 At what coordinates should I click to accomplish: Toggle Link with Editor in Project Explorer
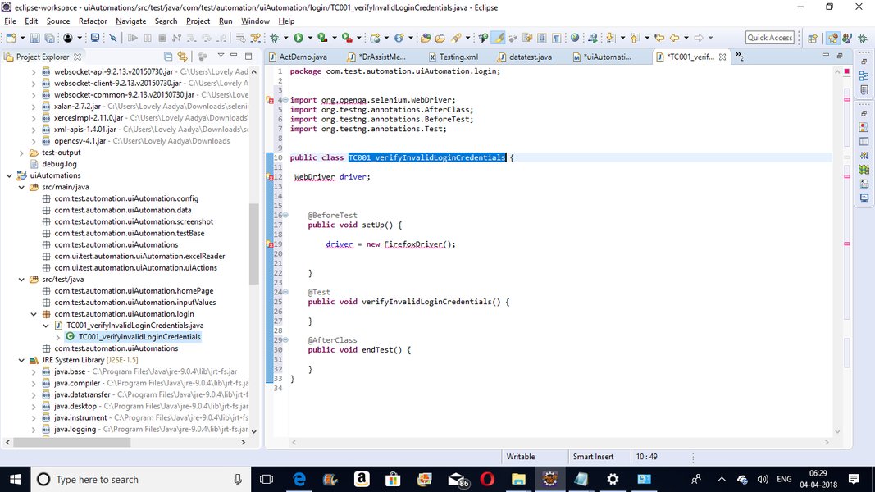(x=183, y=57)
